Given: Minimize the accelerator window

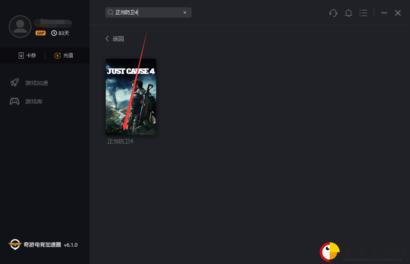Looking at the screenshot, I should click(x=384, y=13).
